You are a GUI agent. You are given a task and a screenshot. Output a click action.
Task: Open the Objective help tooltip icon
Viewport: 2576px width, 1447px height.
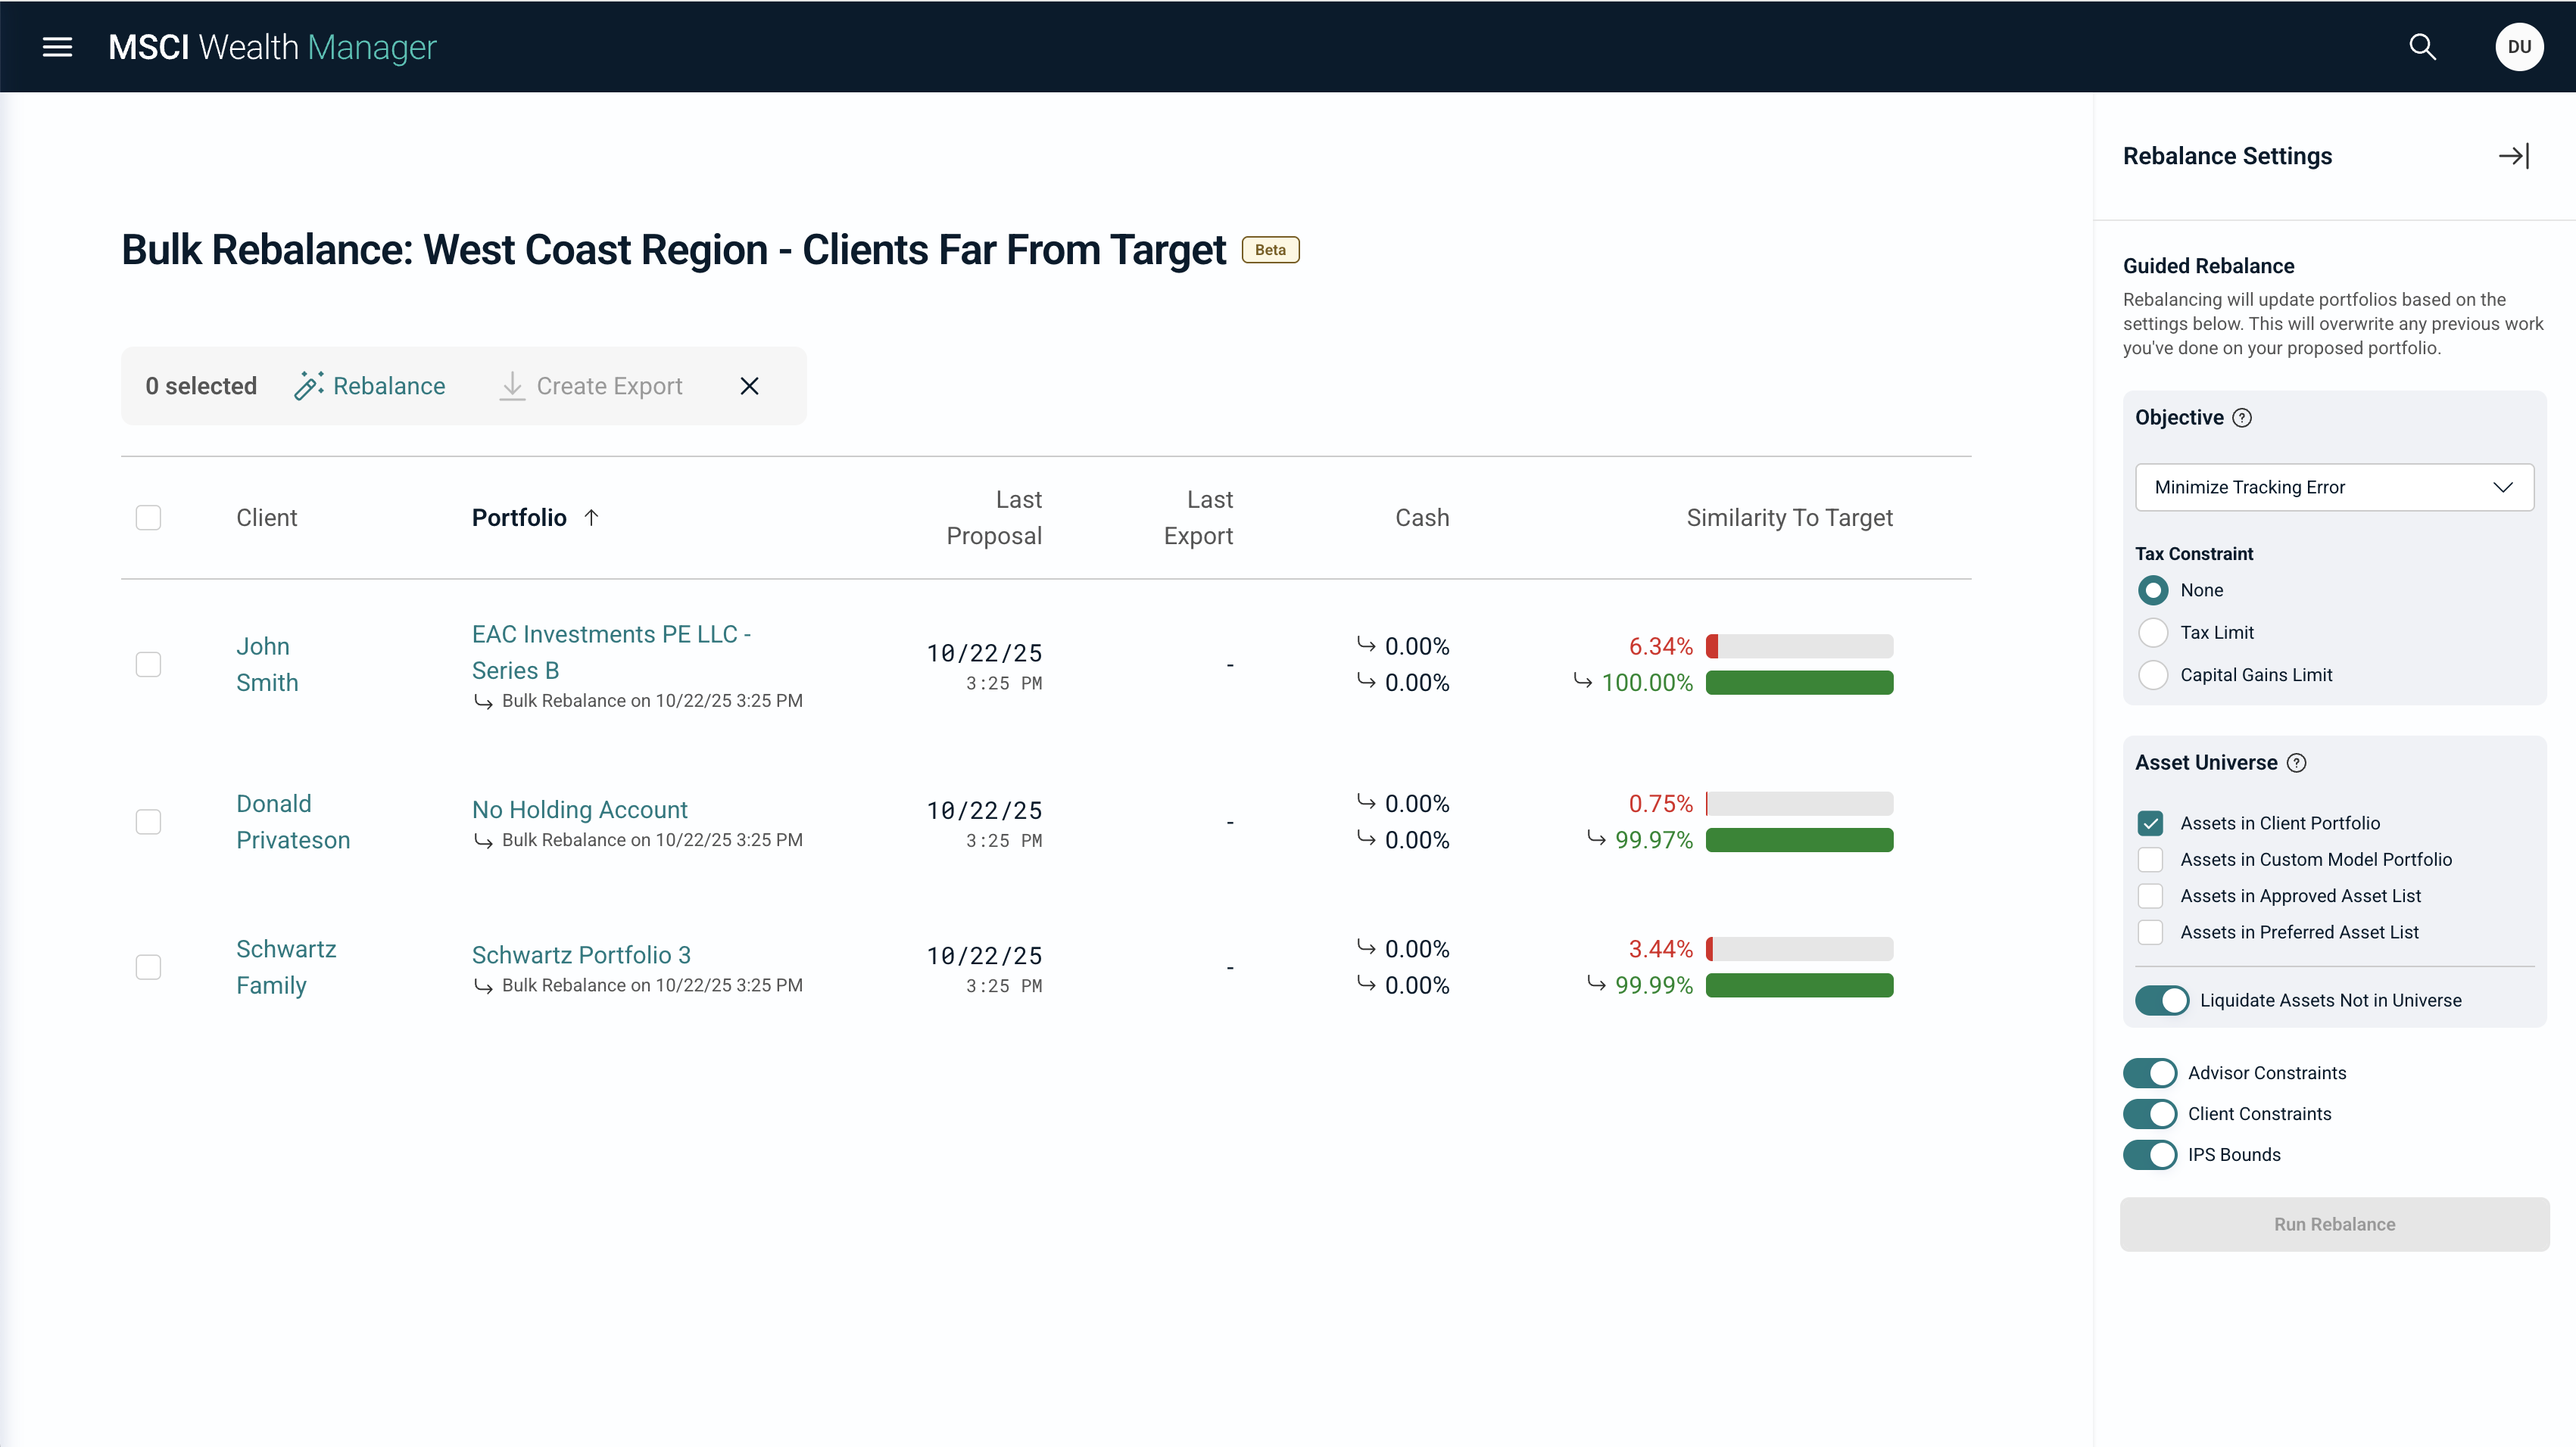point(2243,418)
